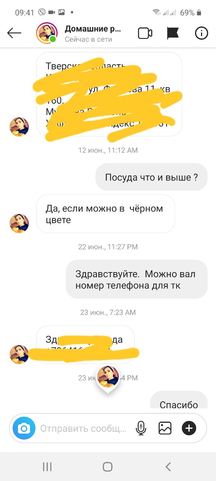The image size is (216, 481).
Task: Open Android recent apps navigation button
Action: (x=47, y=467)
